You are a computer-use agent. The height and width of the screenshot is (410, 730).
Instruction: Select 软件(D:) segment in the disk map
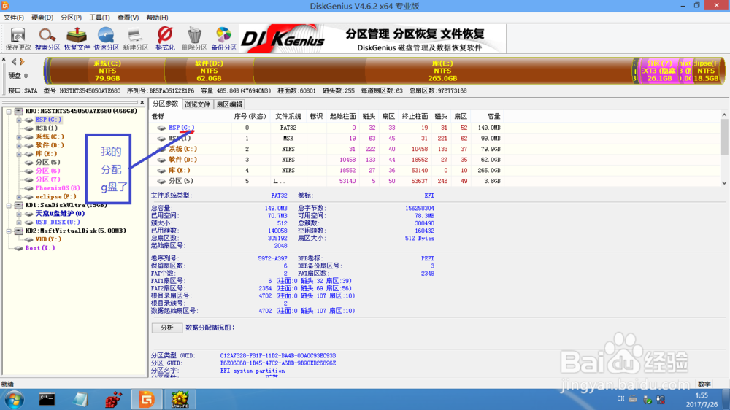[209, 71]
